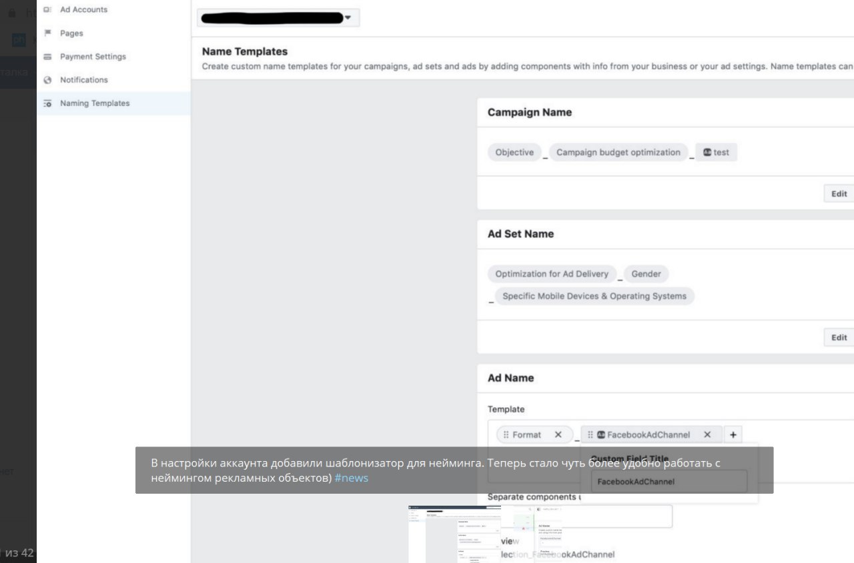
Task: Grab the FacebookAdChannel chip drag handle
Action: [x=590, y=434]
